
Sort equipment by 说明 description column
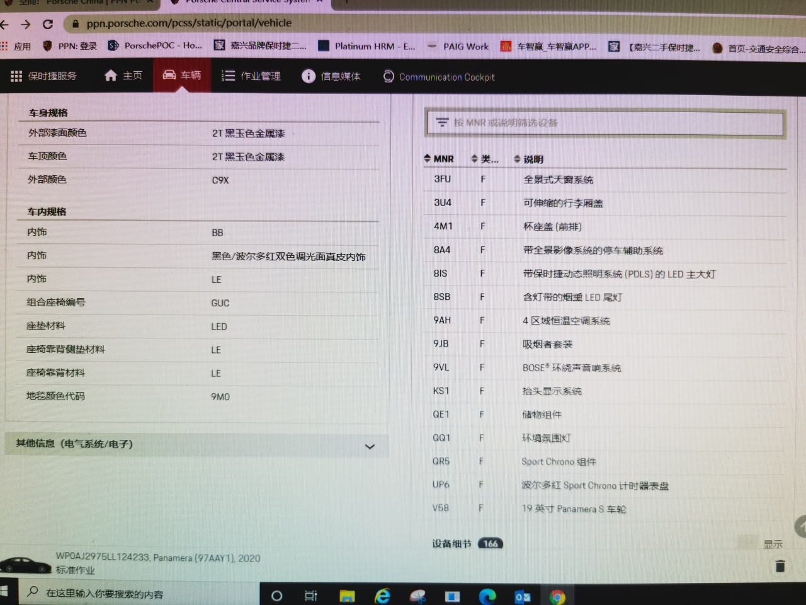coord(529,159)
